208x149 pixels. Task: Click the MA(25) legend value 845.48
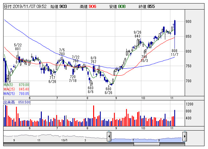pyautogui.click(x=24, y=89)
